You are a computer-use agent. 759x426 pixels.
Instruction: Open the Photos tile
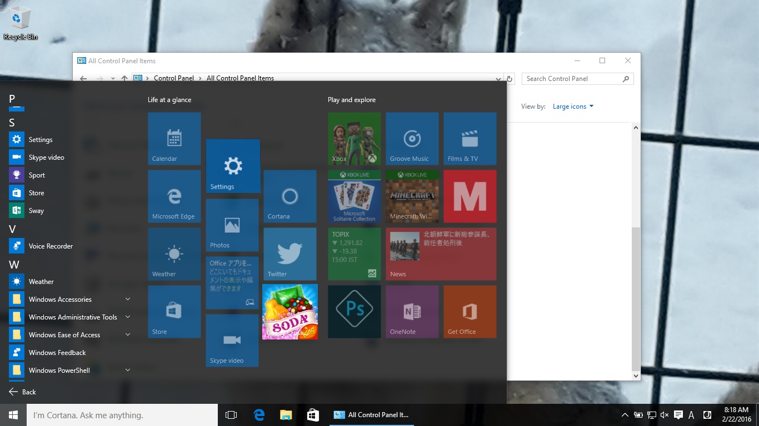232,225
